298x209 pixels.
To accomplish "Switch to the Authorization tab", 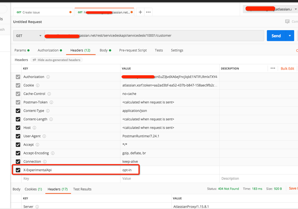I will pyautogui.click(x=50, y=50).
